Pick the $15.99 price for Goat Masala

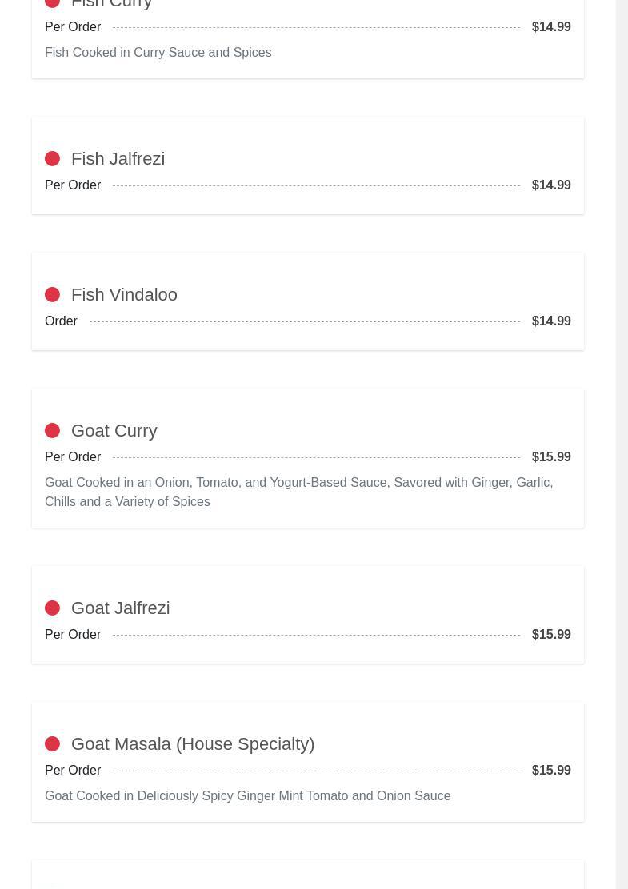(551, 771)
